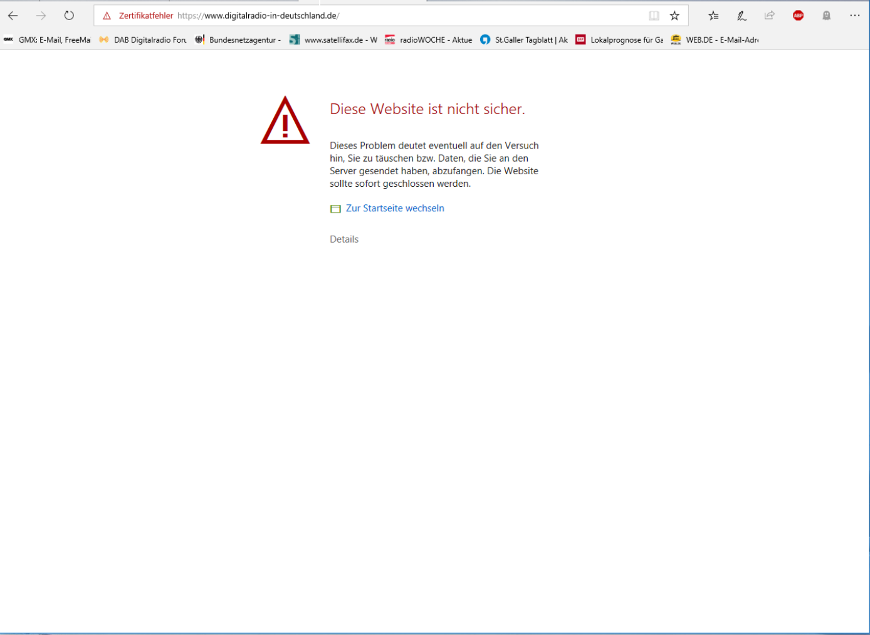Open the favorites hub icon
This screenshot has height=635, width=870.
coord(713,16)
